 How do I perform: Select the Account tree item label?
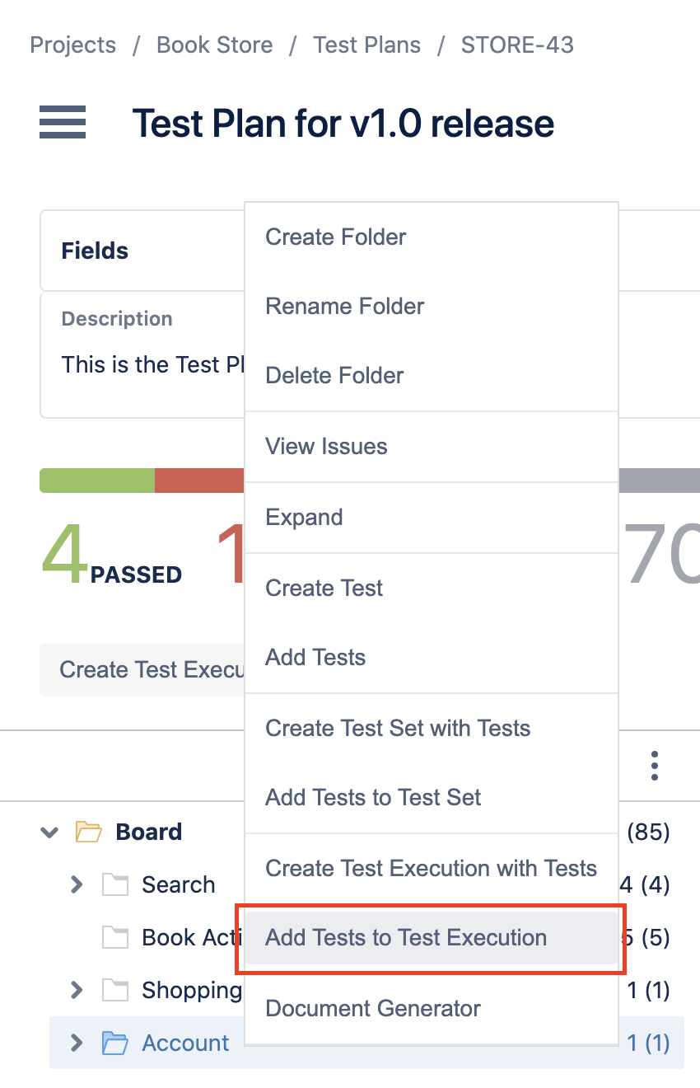click(x=185, y=1043)
